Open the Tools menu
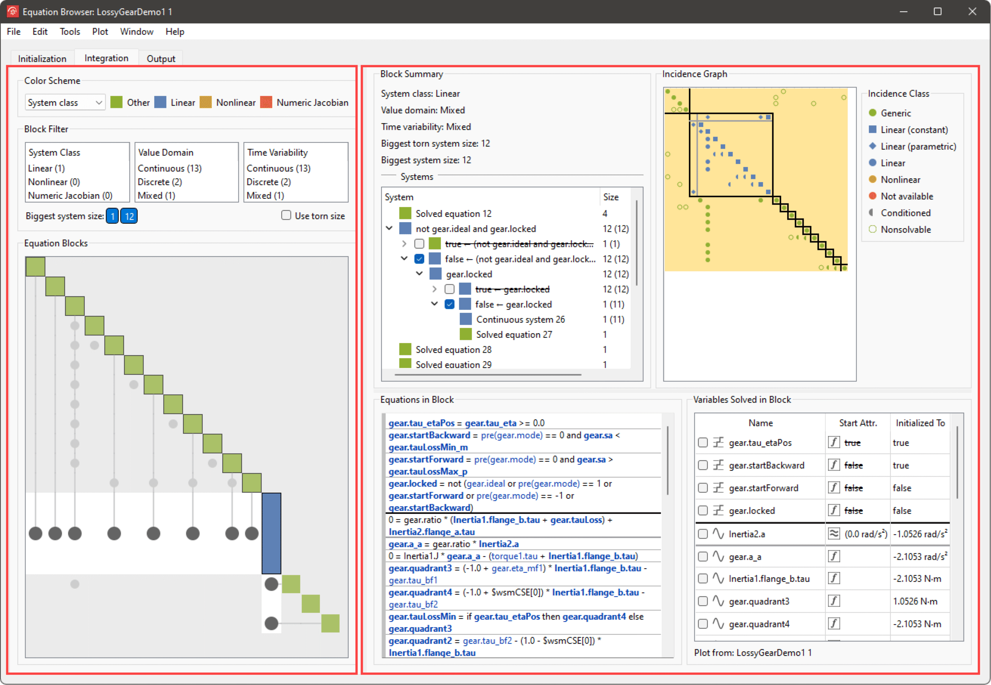991x685 pixels. (70, 31)
